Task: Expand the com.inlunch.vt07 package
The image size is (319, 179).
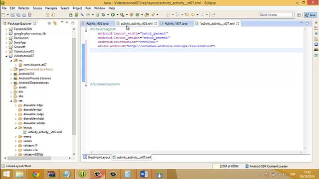Action: pos(16,65)
